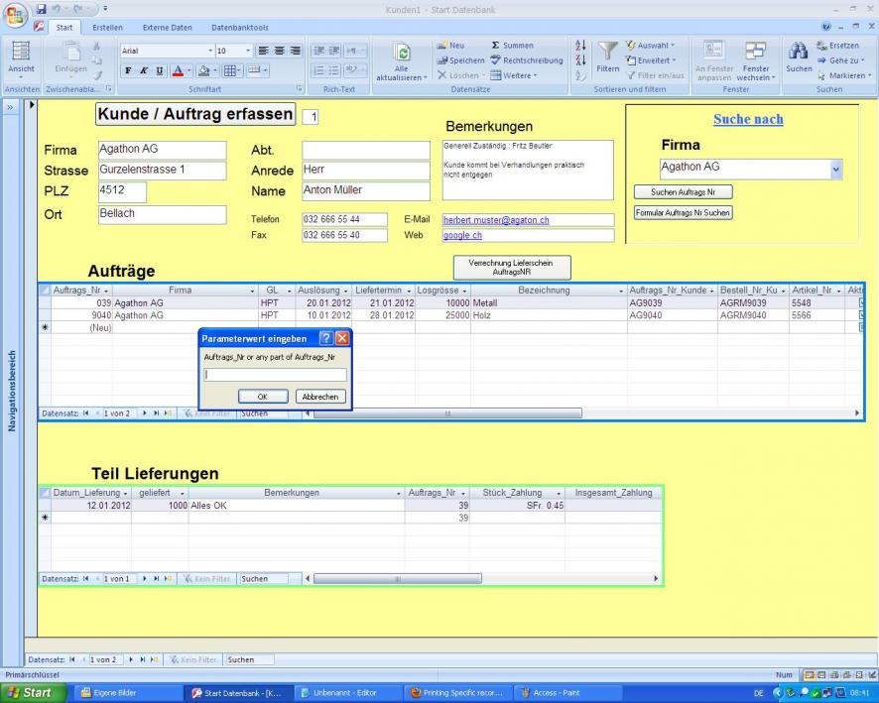The image size is (879, 703).
Task: Click the Suchen Auftrags Nr button
Action: (x=684, y=191)
